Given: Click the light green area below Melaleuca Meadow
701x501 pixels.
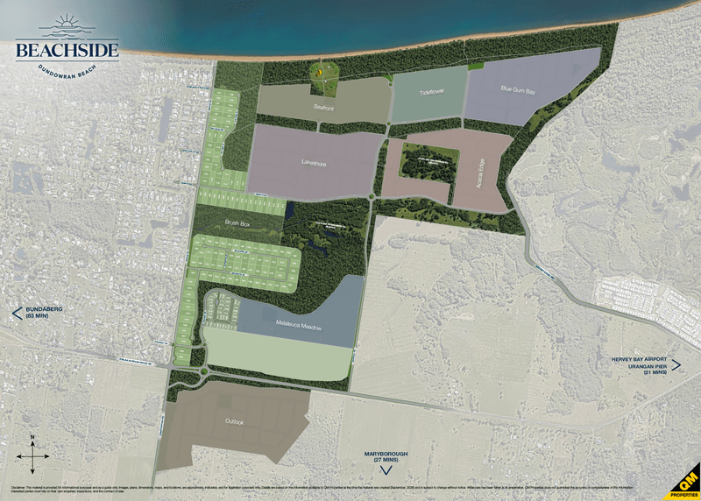Looking at the screenshot, I should 277,356.
